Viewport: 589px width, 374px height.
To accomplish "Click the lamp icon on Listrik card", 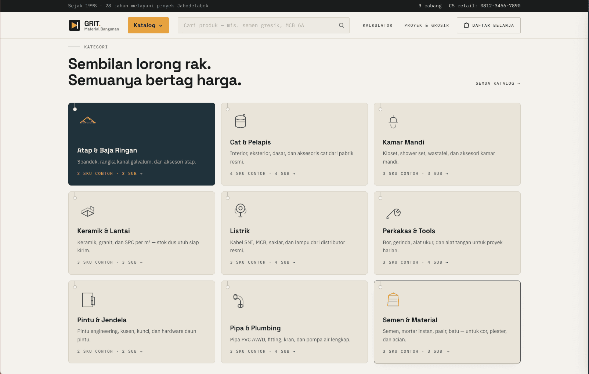I will pyautogui.click(x=241, y=210).
